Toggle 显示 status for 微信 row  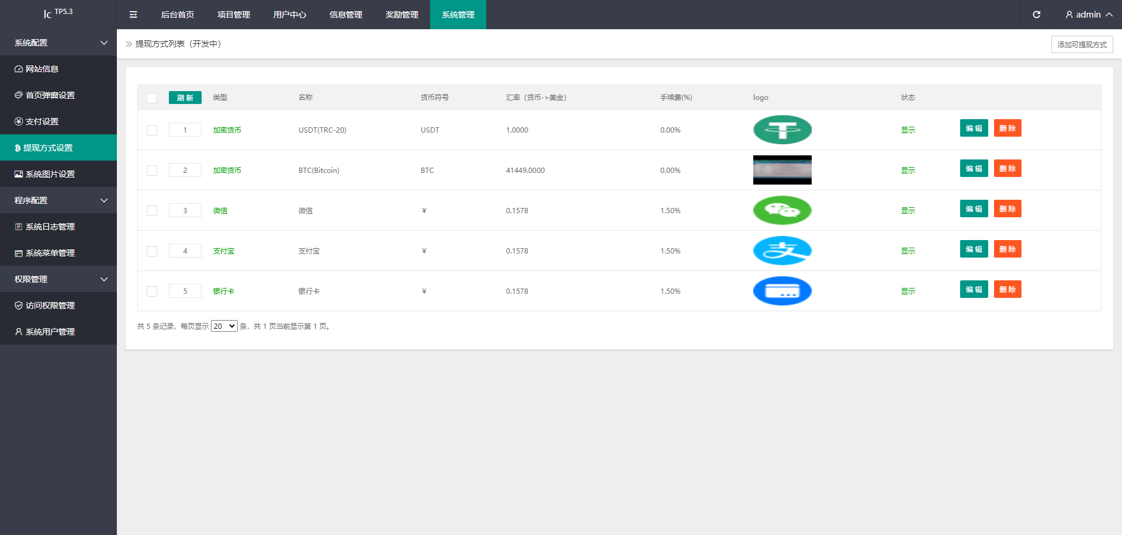point(908,211)
